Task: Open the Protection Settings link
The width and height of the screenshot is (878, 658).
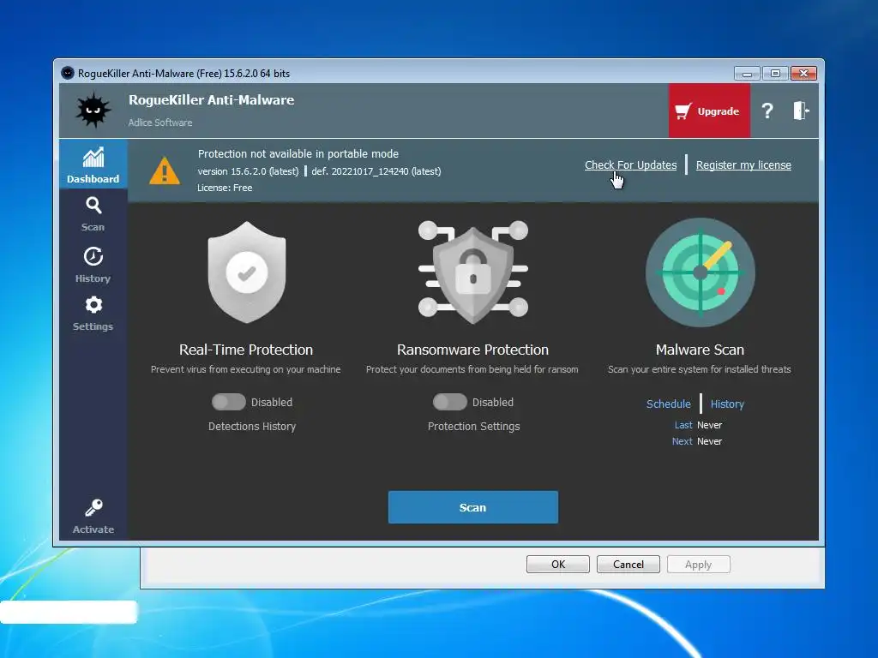Action: tap(473, 427)
